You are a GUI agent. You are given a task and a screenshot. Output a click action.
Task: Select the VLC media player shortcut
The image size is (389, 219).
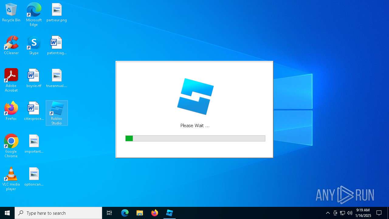click(11, 179)
